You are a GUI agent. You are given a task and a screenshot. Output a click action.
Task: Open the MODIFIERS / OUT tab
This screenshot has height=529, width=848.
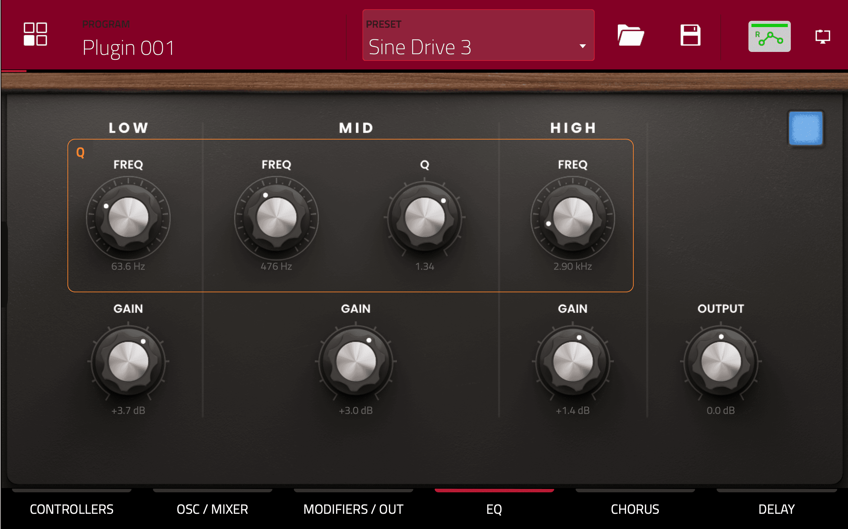353,509
